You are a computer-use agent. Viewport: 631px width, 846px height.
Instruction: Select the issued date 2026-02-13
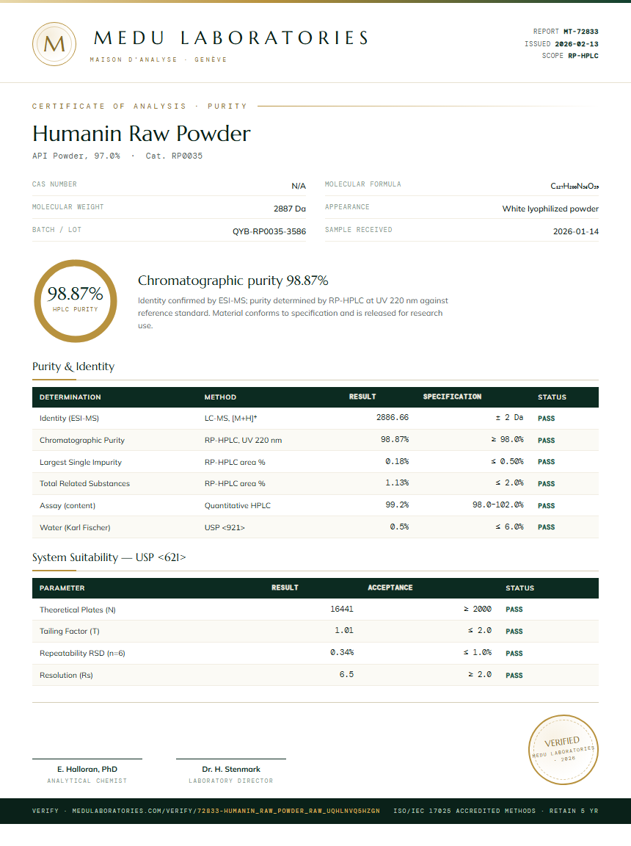(x=577, y=44)
